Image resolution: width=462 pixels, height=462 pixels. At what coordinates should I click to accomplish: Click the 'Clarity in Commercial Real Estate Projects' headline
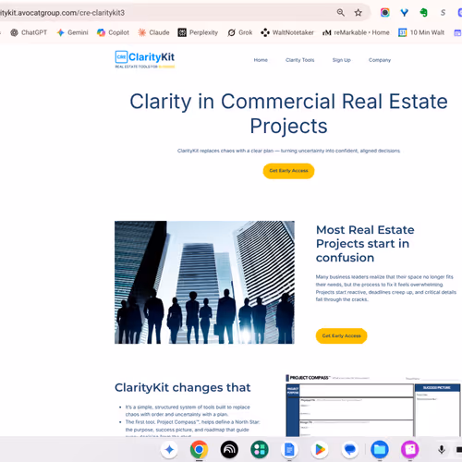[x=288, y=114]
